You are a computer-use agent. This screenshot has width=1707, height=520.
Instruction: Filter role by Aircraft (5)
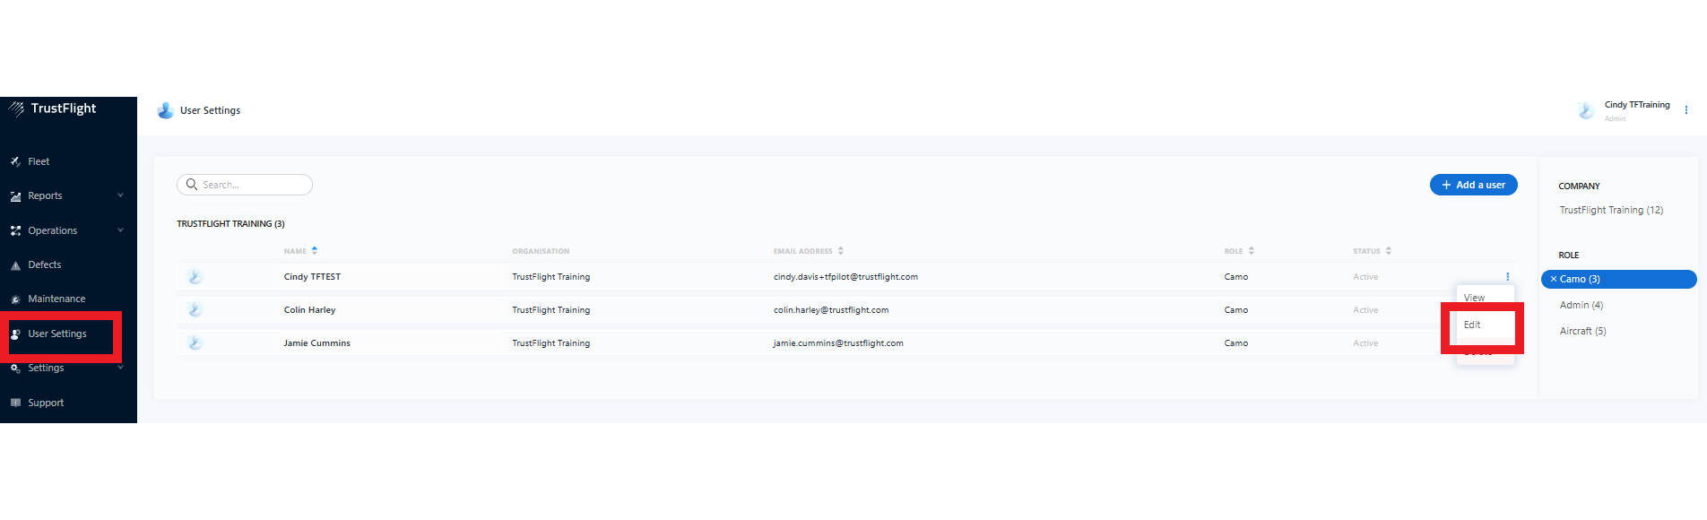[x=1582, y=332]
